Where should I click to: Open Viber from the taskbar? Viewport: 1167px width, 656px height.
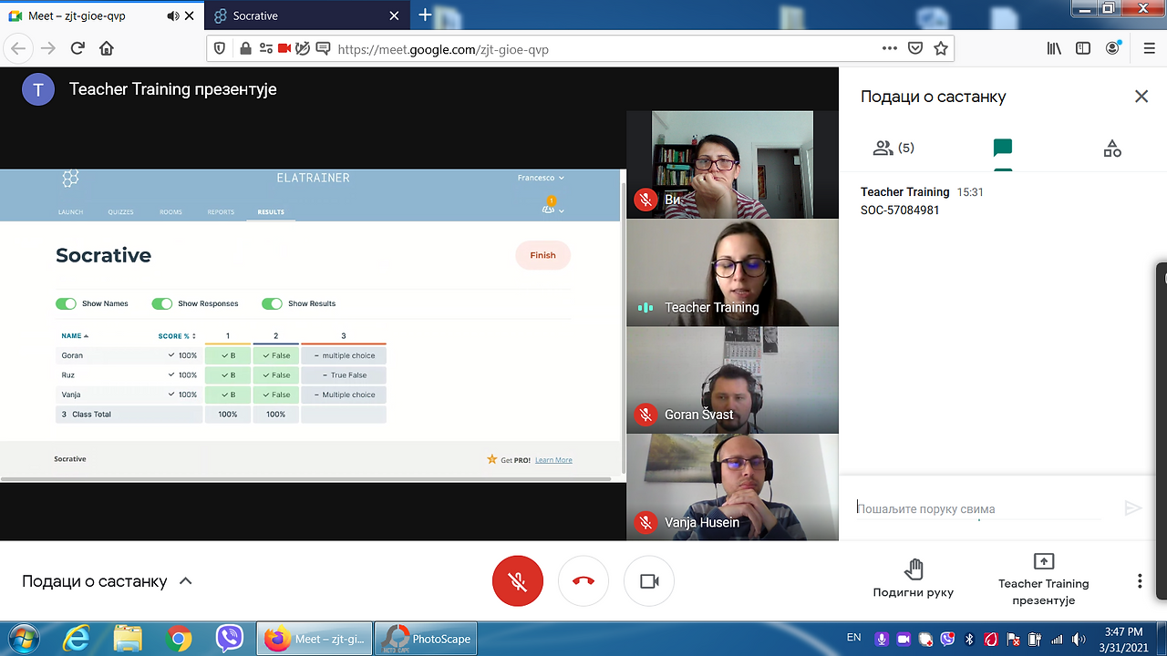230,638
